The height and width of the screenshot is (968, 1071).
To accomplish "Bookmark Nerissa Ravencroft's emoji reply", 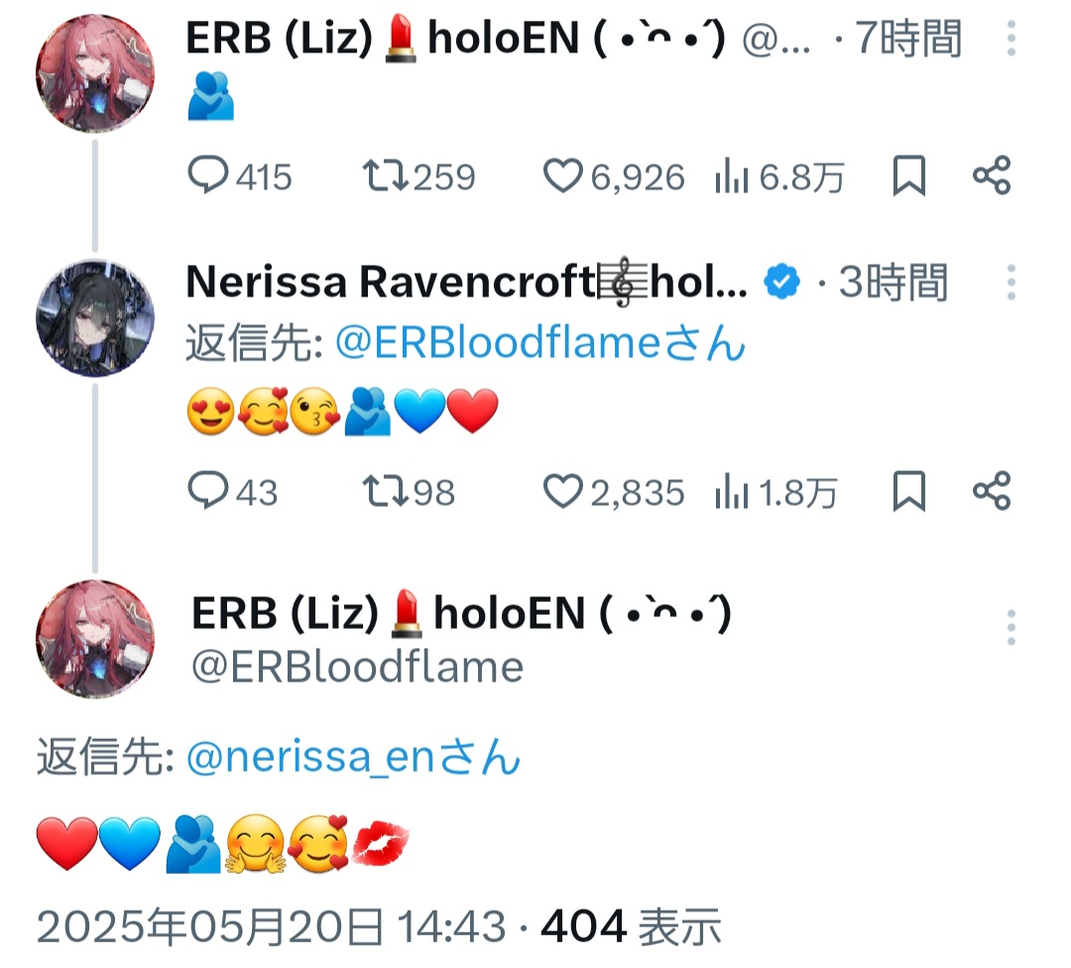I will 909,492.
